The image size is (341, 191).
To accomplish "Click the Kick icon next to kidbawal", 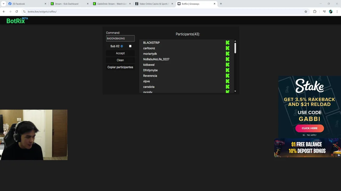I will pos(228,65).
